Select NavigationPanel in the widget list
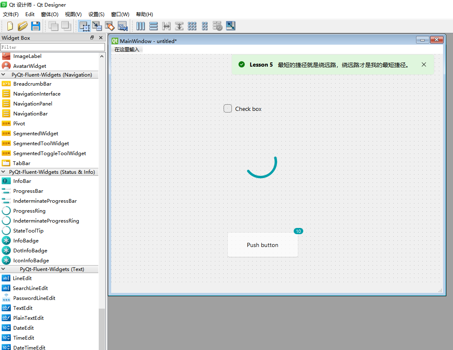The height and width of the screenshot is (350, 453). point(33,104)
